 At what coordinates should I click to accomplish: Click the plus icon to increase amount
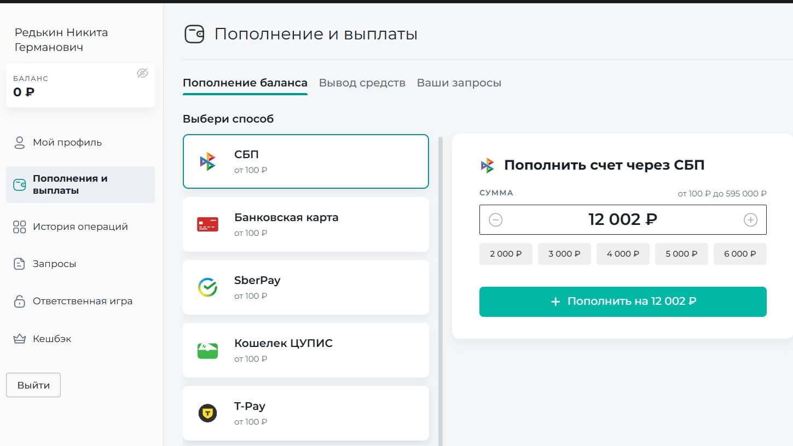pos(750,220)
